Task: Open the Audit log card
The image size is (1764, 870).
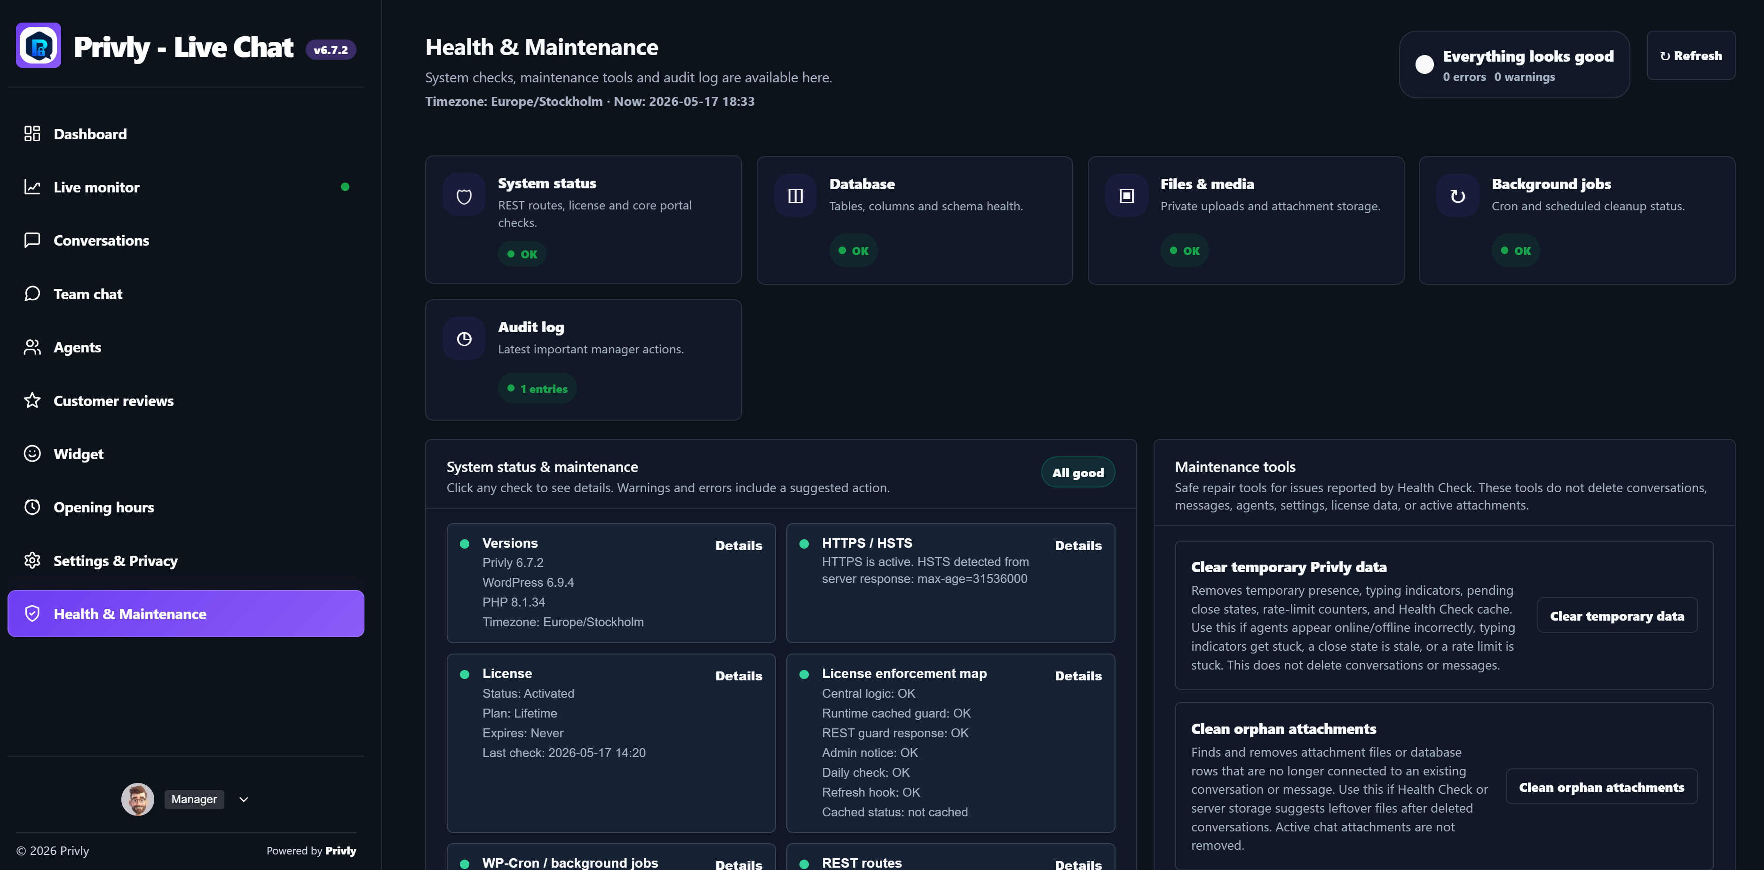Action: [584, 359]
